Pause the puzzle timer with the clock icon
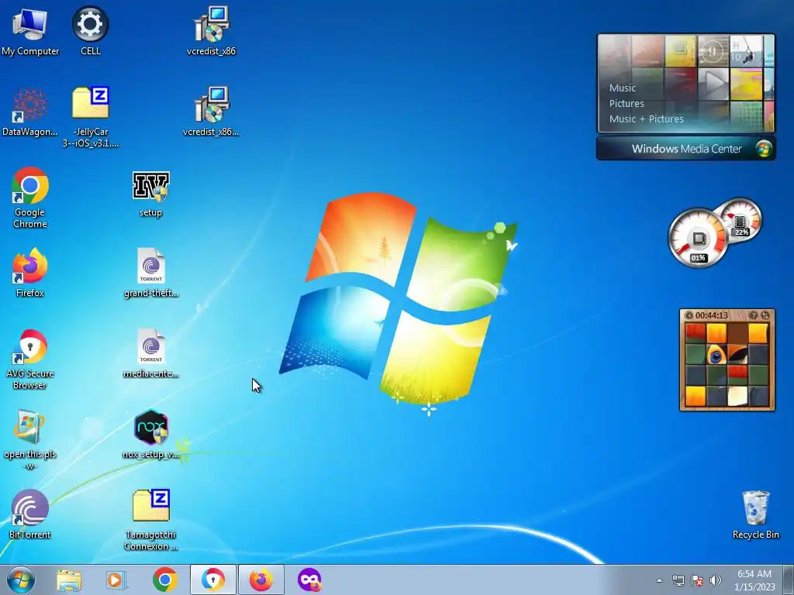This screenshot has height=595, width=794. [689, 316]
